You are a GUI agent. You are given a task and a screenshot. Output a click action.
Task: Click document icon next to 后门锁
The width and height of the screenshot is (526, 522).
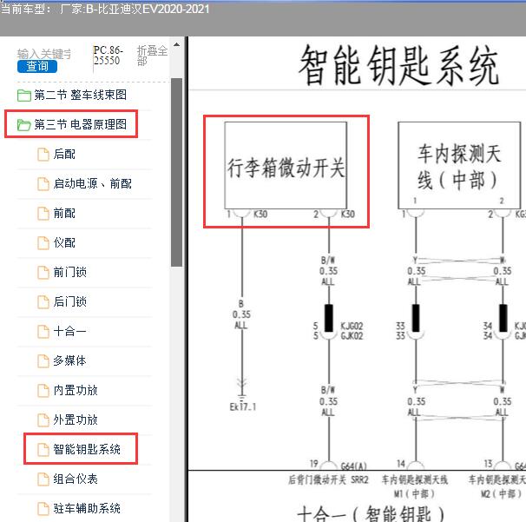(43, 302)
